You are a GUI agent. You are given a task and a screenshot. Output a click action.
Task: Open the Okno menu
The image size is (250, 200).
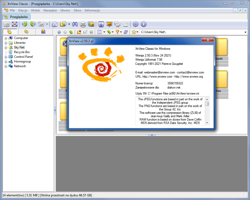click(77, 10)
